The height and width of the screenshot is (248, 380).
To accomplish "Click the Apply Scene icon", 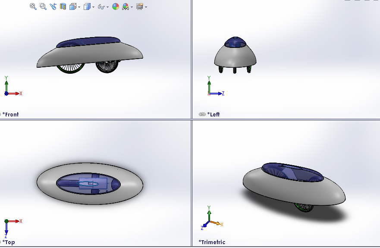I will point(126,6).
